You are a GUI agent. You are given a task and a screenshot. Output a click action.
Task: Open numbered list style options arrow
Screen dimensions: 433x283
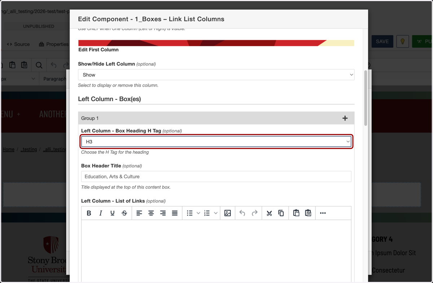tap(216, 213)
